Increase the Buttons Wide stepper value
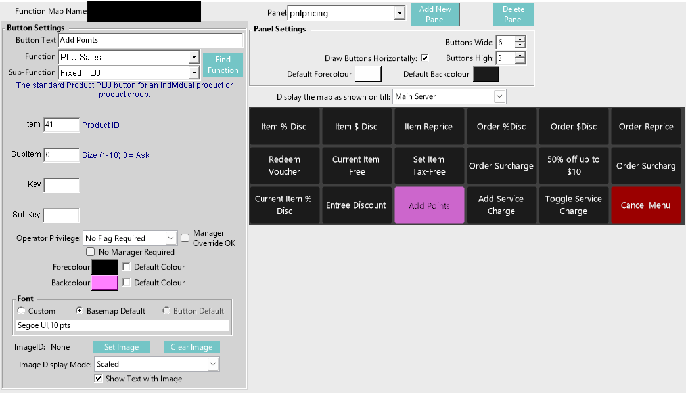686x393 pixels. pyautogui.click(x=520, y=39)
